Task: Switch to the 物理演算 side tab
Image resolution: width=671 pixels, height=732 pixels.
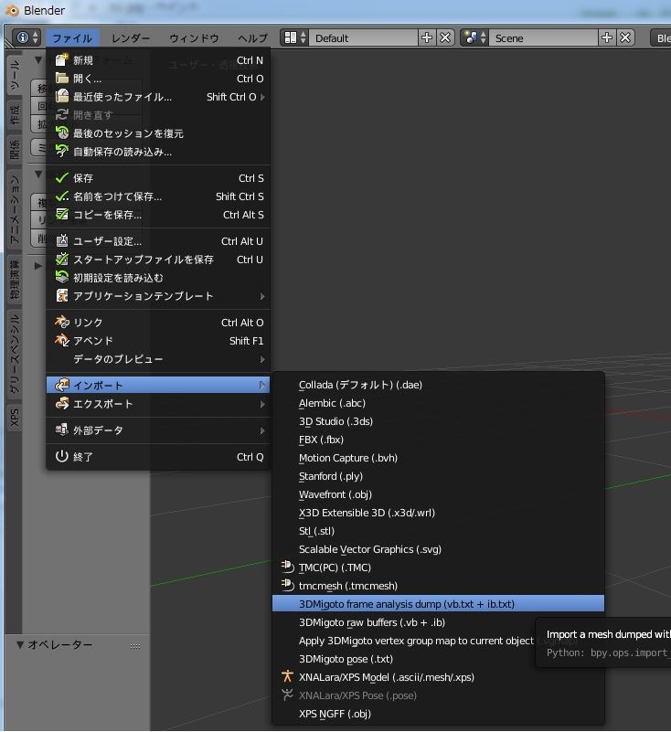Action: click(x=15, y=279)
